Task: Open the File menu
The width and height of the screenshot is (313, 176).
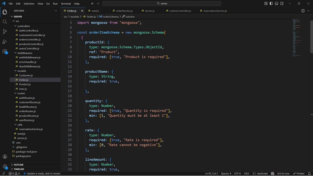Action: (x=10, y=4)
